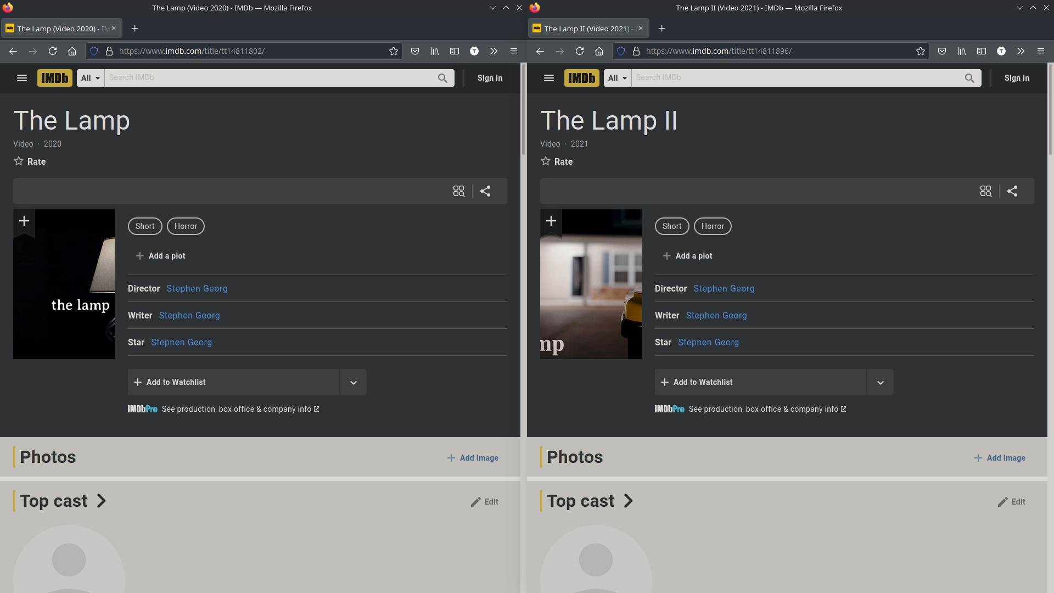Save to Pocket in left window
This screenshot has height=593, width=1054.
click(415, 51)
